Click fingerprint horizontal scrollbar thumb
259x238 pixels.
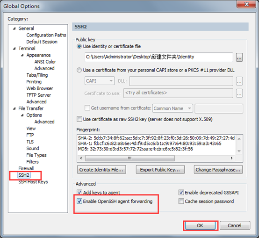130,158
